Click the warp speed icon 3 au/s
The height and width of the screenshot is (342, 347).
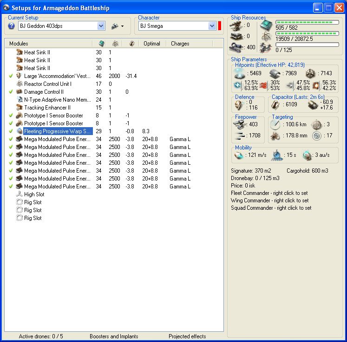307,155
